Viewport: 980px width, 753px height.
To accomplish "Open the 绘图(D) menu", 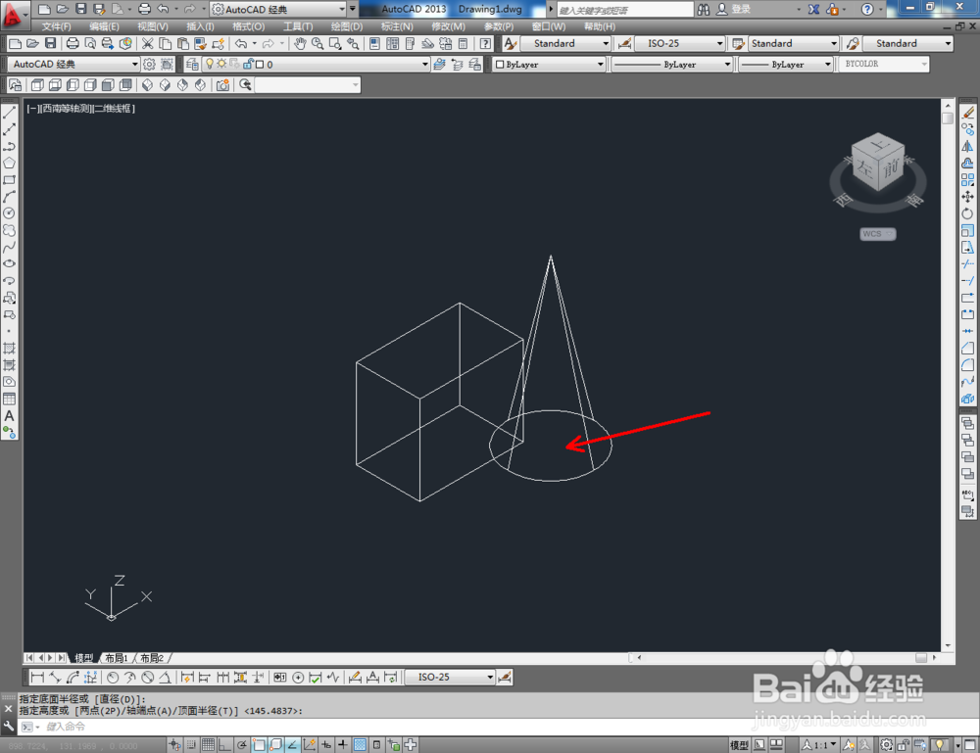I will click(x=346, y=26).
